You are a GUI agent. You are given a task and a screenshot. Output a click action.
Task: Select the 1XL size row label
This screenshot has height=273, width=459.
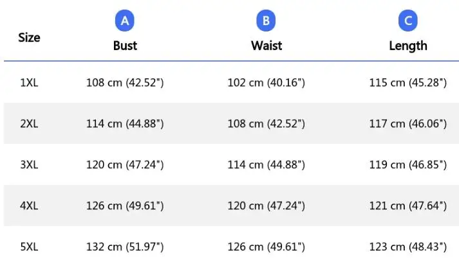click(x=29, y=83)
